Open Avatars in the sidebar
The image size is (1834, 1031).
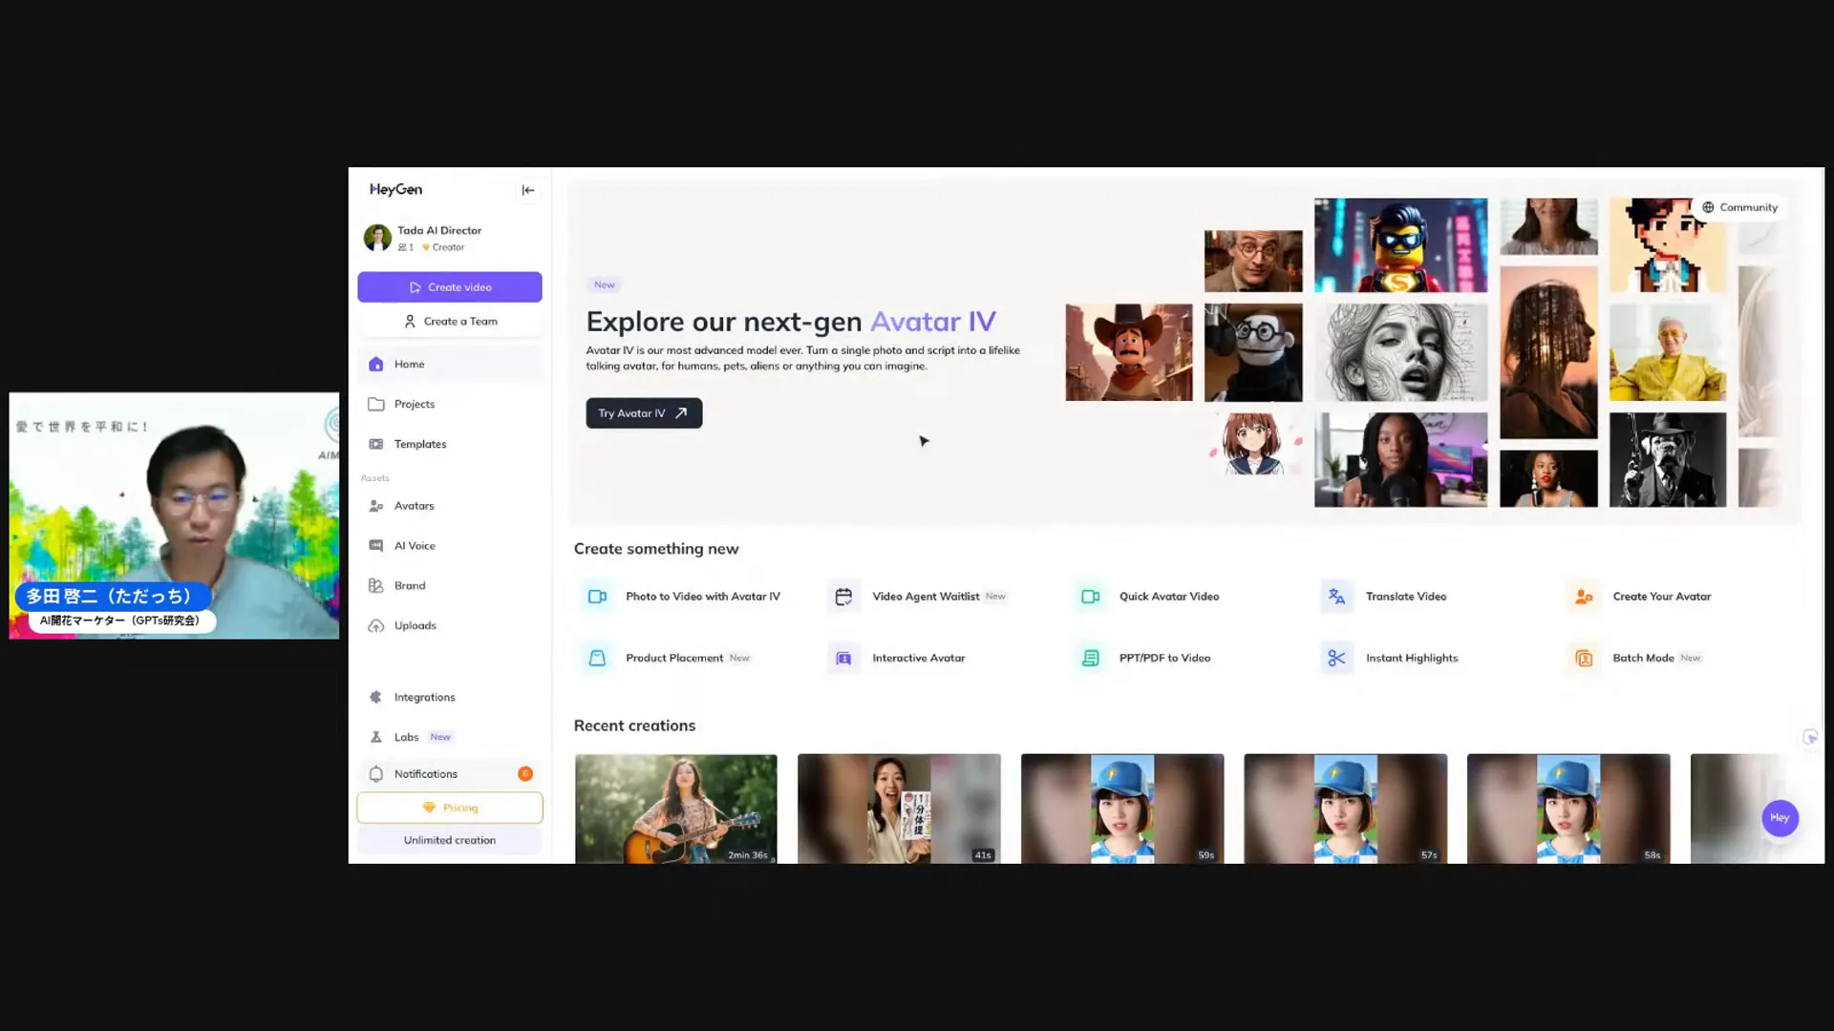coord(450,506)
